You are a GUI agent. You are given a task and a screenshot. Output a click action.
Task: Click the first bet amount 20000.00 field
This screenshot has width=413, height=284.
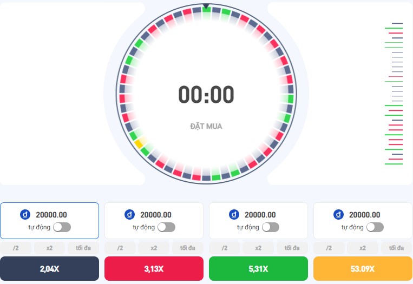(x=51, y=215)
